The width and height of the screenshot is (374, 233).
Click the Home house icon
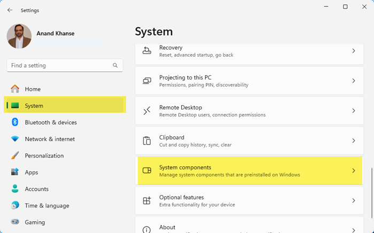point(15,89)
